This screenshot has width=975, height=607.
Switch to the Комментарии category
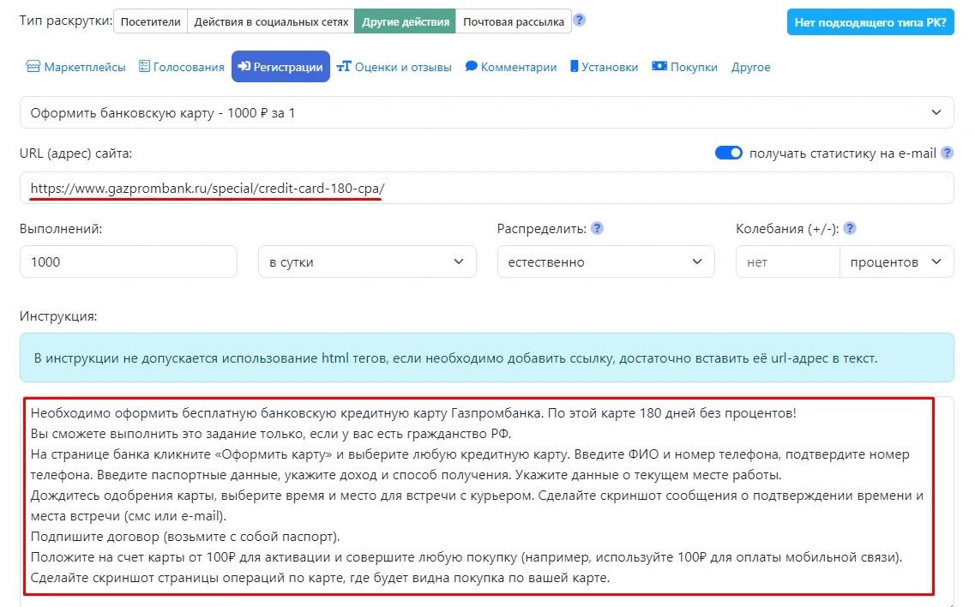click(x=511, y=67)
